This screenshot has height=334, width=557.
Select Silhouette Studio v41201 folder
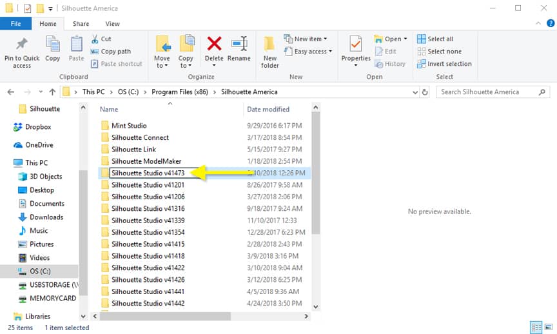pos(148,185)
